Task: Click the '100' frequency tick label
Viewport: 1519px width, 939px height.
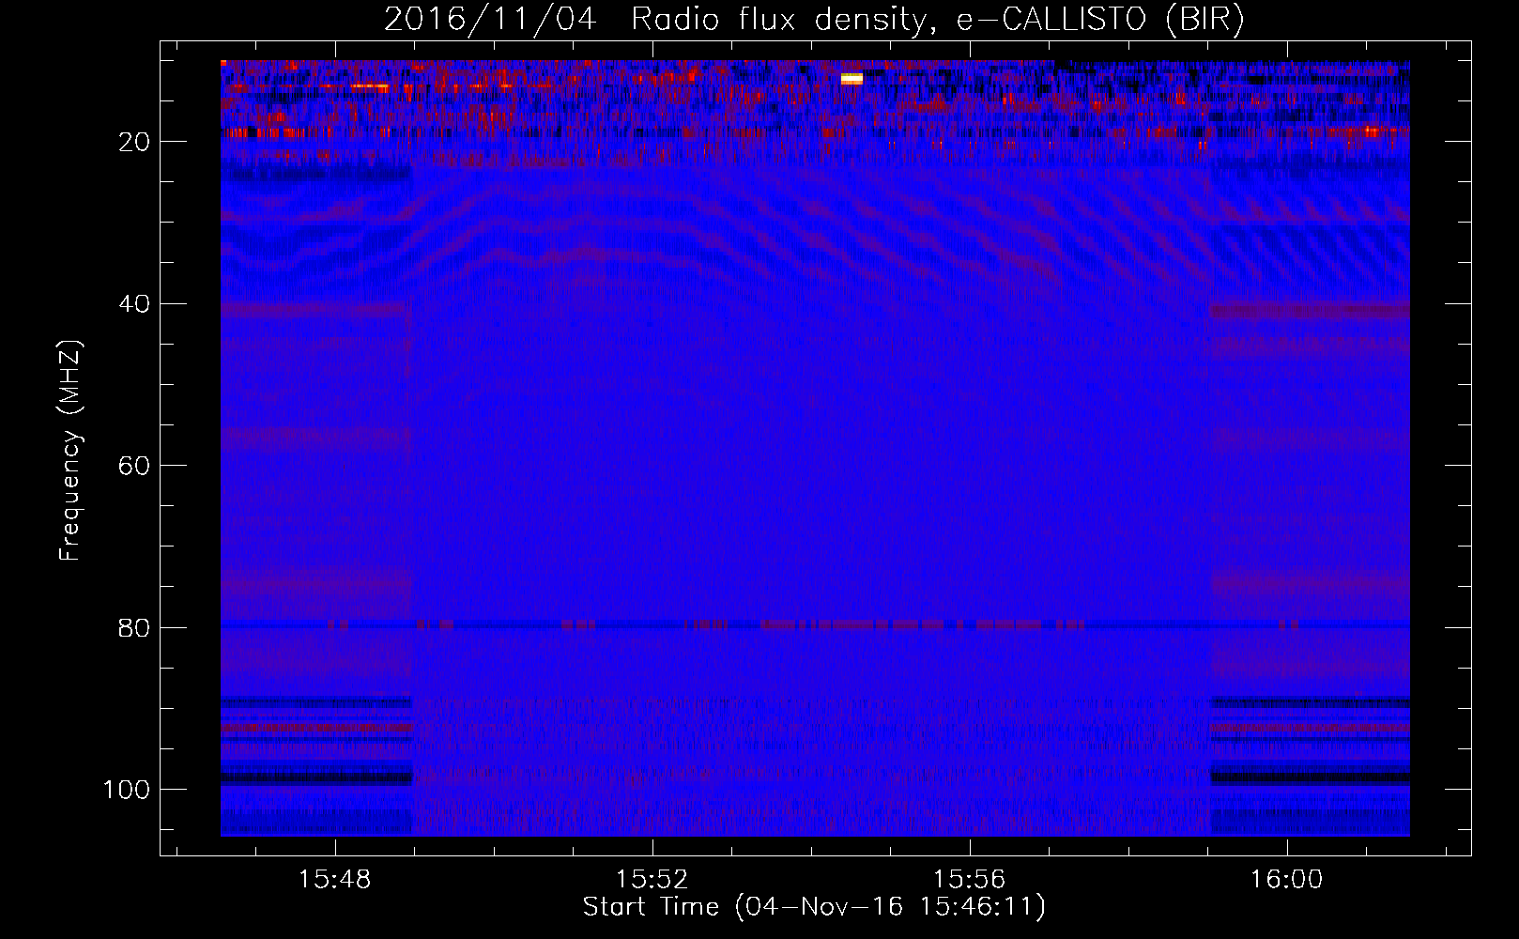Action: [127, 790]
